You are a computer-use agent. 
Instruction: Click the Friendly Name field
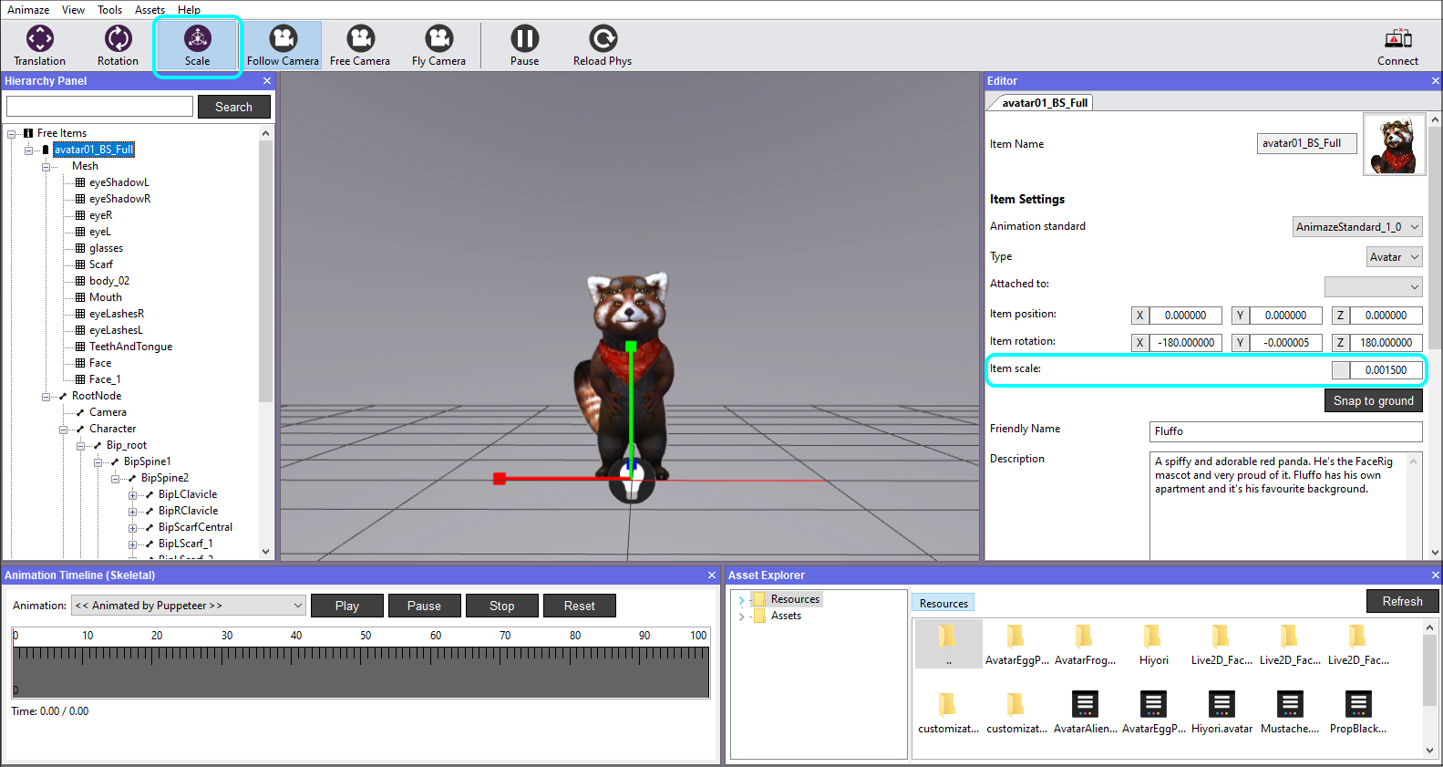[x=1286, y=431]
